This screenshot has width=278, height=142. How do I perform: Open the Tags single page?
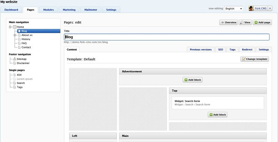[x=20, y=87]
